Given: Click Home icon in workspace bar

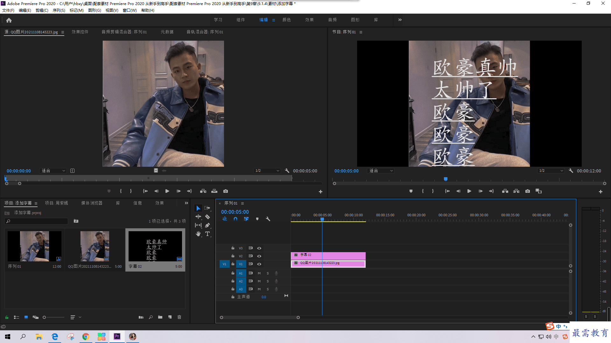Looking at the screenshot, I should pos(9,20).
